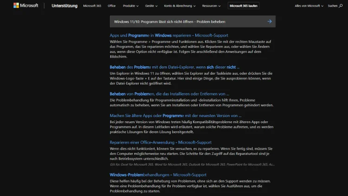The image size is (348, 196).
Task: Submit search with the arrow icon
Action: [x=270, y=21]
